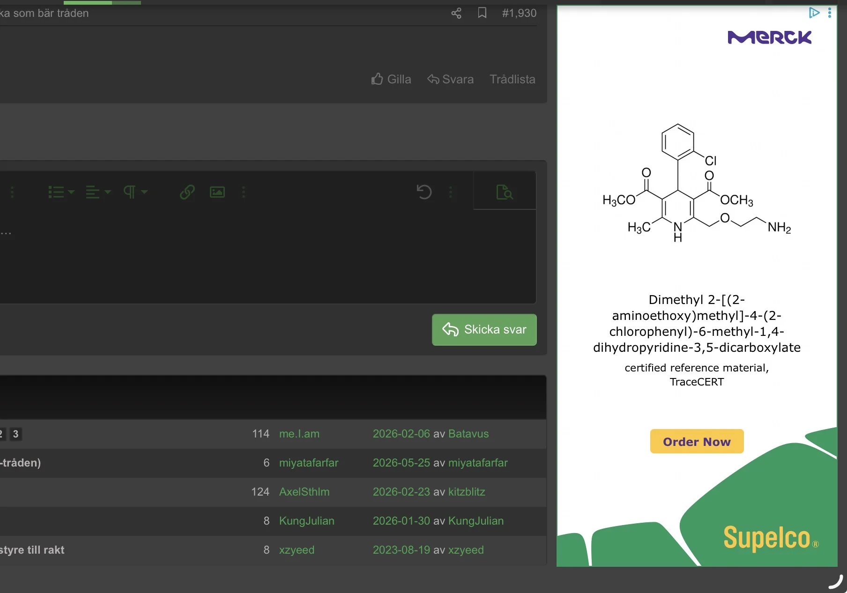847x593 pixels.
Task: Open post number #1,930 permalink
Action: pyautogui.click(x=519, y=13)
